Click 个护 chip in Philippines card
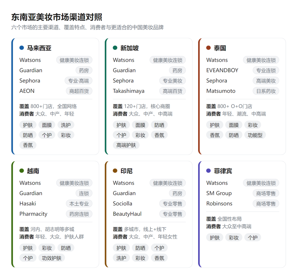This screenshot has height=279, width=307. tap(253, 238)
